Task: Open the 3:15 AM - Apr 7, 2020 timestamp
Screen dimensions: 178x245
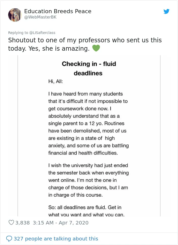Action: [x=61, y=223]
